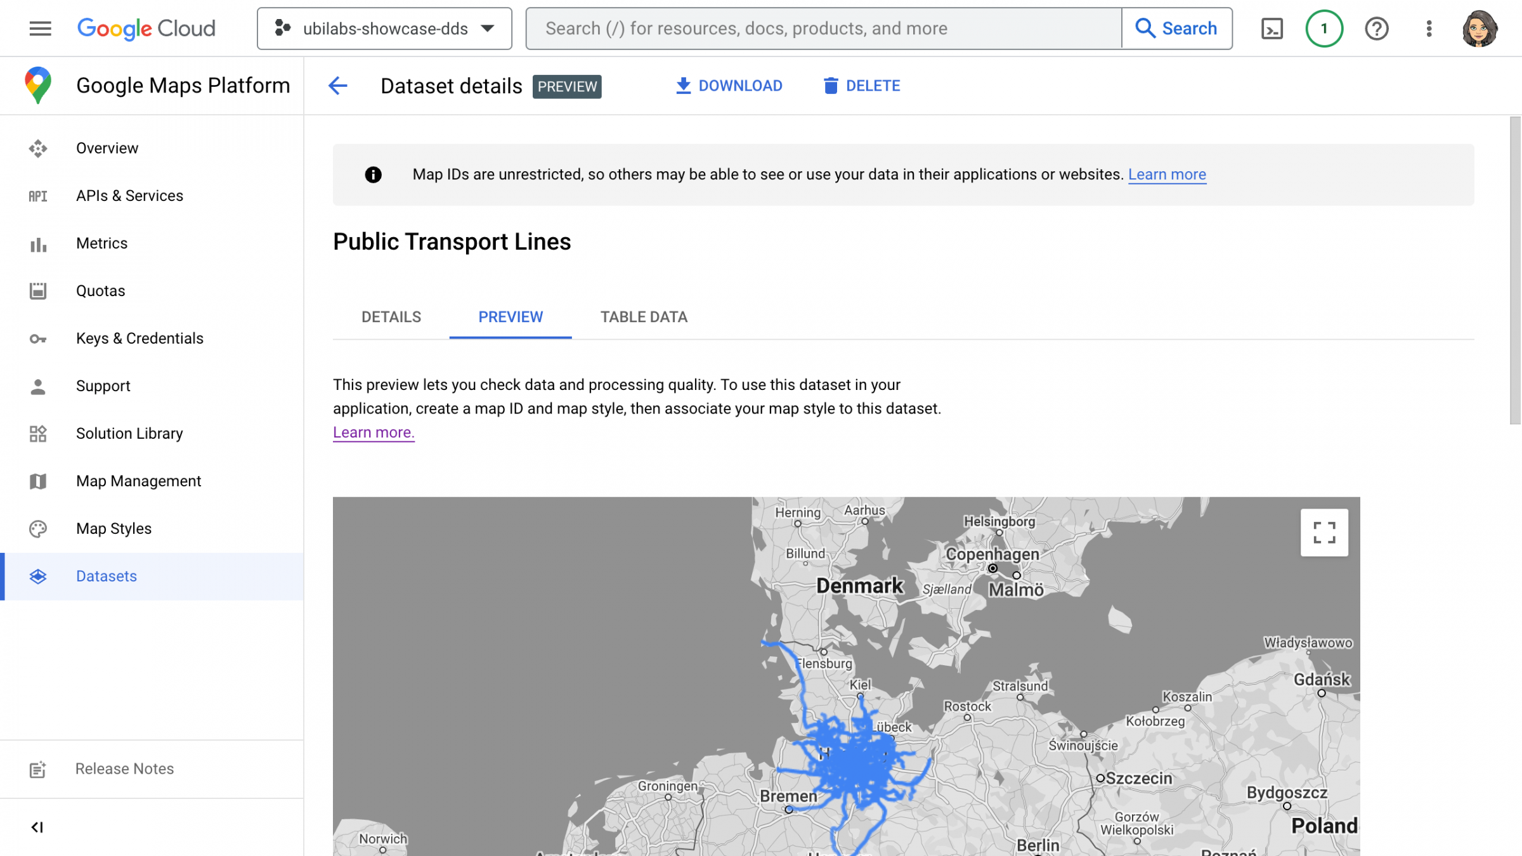Open Keys & Credentials from the sidebar
The height and width of the screenshot is (856, 1522).
click(x=140, y=338)
